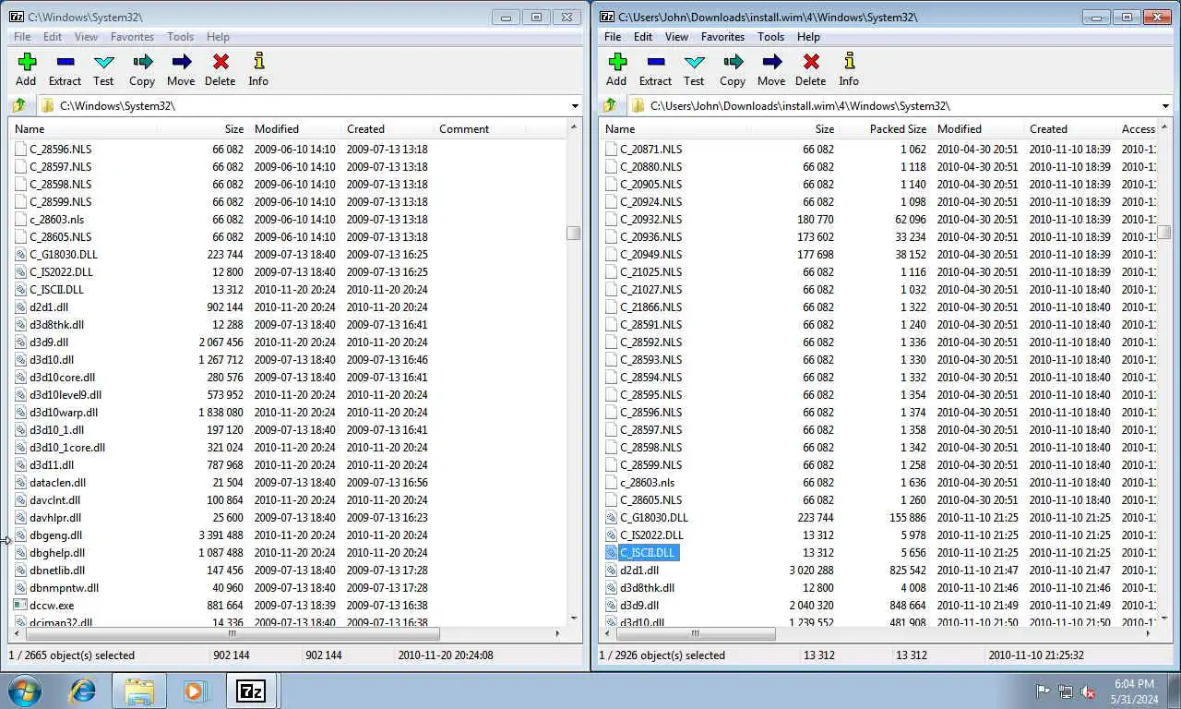Screen dimensions: 1181x709
Task: Expand path dropdown in install.wim window
Action: point(1165,106)
